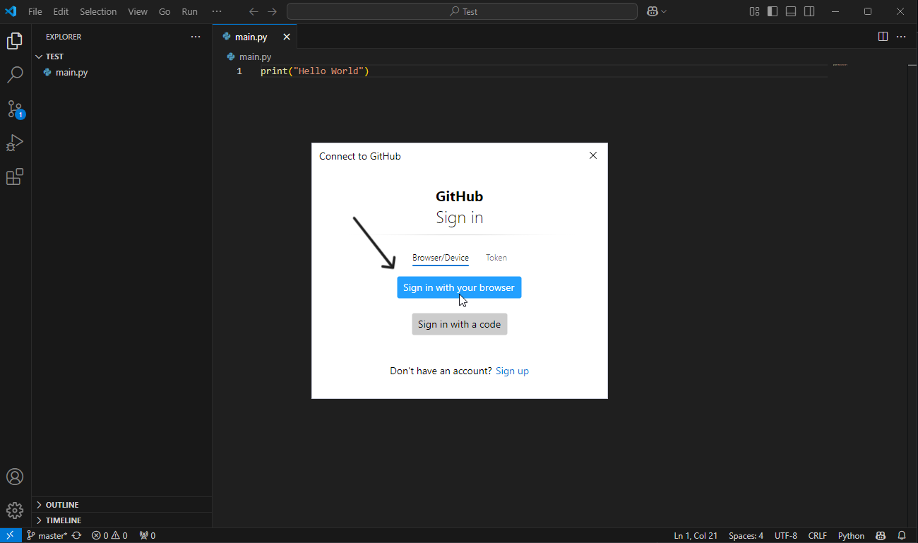The height and width of the screenshot is (543, 918).
Task: Go forward with the right arrow
Action: (x=272, y=11)
